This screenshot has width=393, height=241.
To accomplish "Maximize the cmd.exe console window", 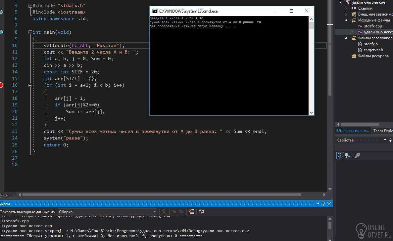I will tap(291, 11).
